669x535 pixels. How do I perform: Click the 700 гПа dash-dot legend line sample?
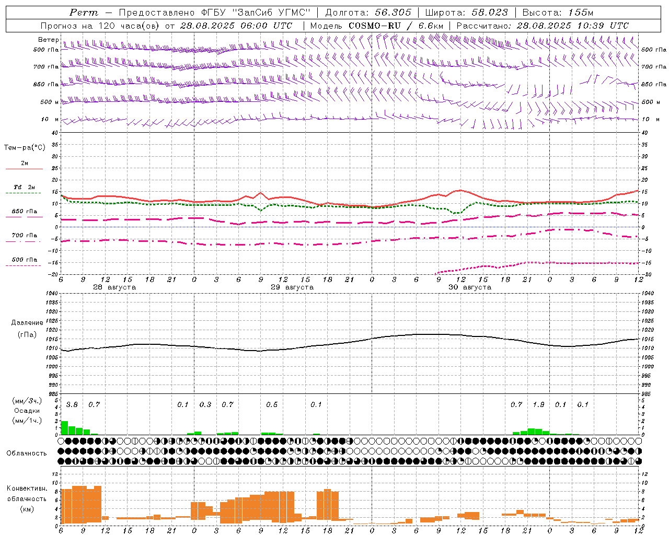click(x=23, y=242)
